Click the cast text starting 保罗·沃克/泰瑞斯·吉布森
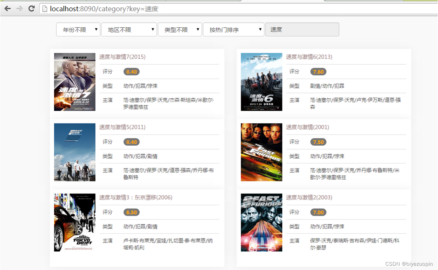 coord(355,244)
